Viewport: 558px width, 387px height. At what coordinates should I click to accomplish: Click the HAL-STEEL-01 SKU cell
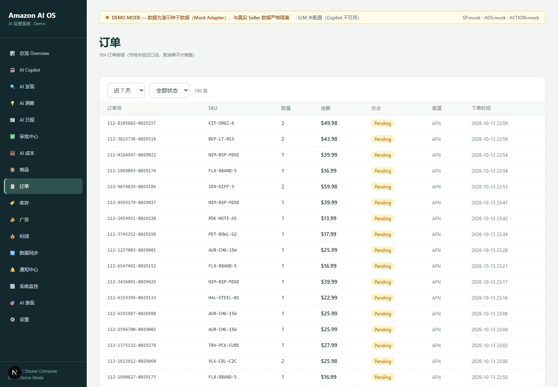[224, 298]
